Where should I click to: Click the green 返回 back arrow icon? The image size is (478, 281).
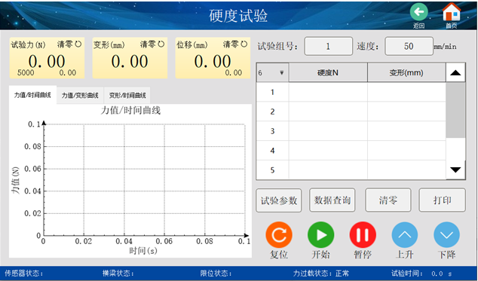click(418, 12)
